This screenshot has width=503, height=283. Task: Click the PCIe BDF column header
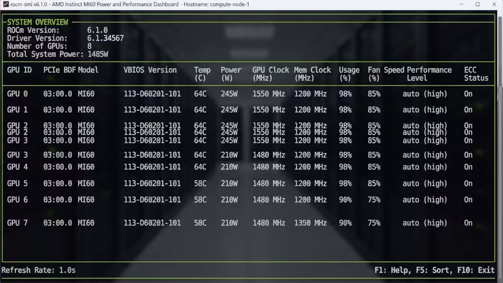coord(60,70)
